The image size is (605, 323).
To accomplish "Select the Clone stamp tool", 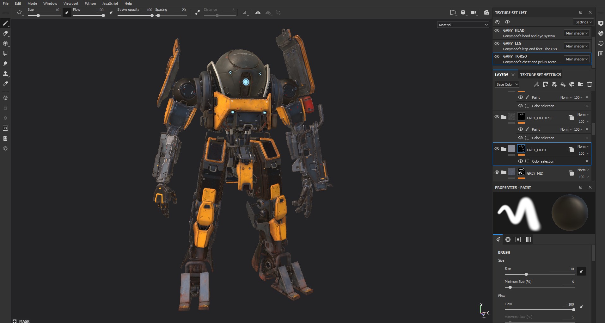I will click(x=5, y=74).
